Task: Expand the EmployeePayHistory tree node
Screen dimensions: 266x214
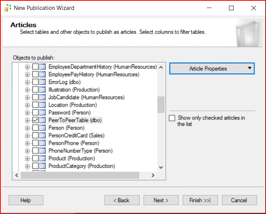Action: [x=27, y=74]
